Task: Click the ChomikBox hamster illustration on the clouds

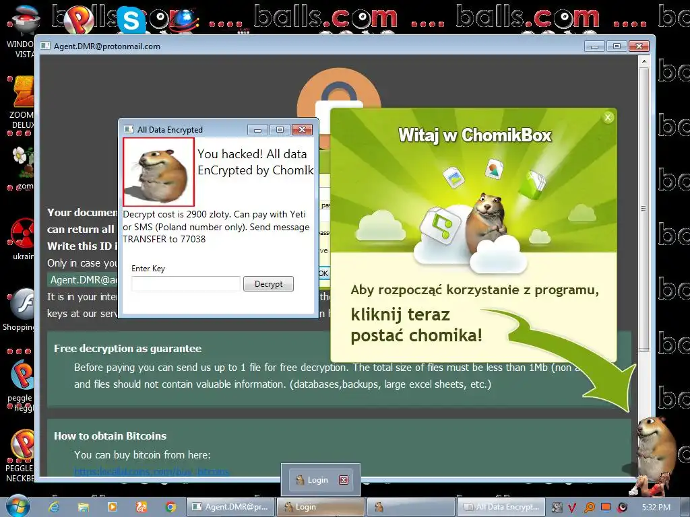Action: [487, 222]
